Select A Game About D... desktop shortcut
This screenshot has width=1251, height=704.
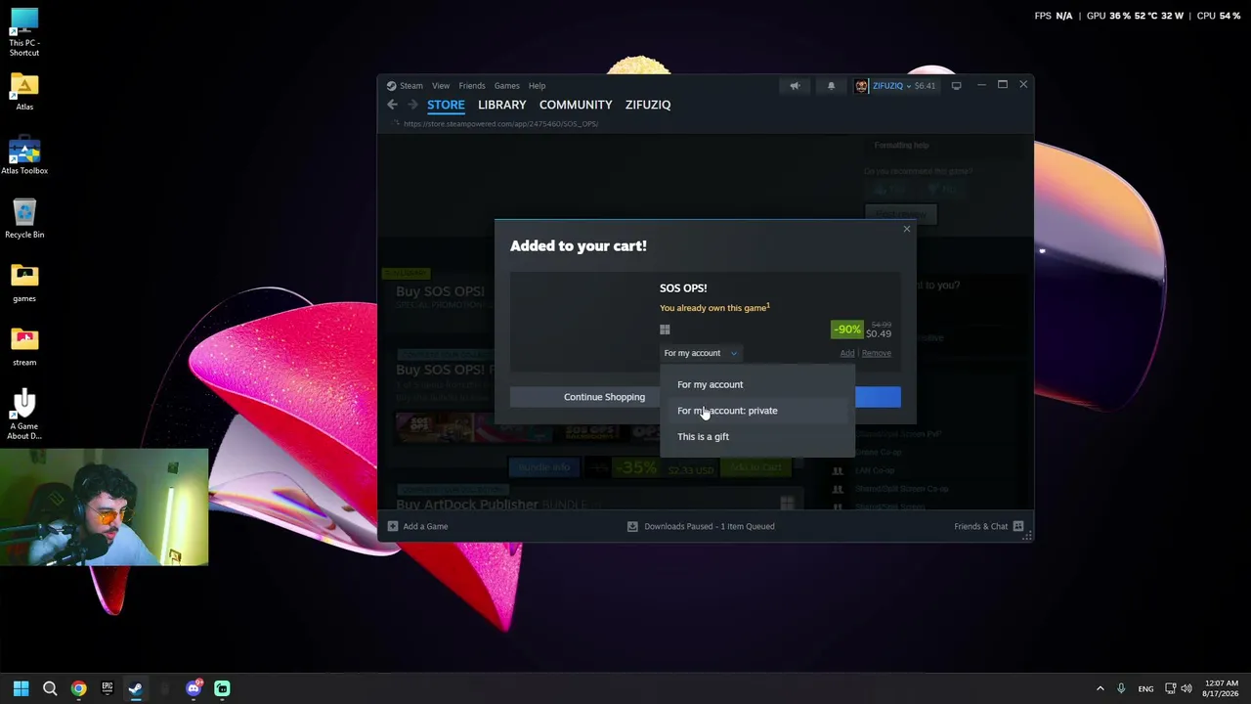pos(24,415)
